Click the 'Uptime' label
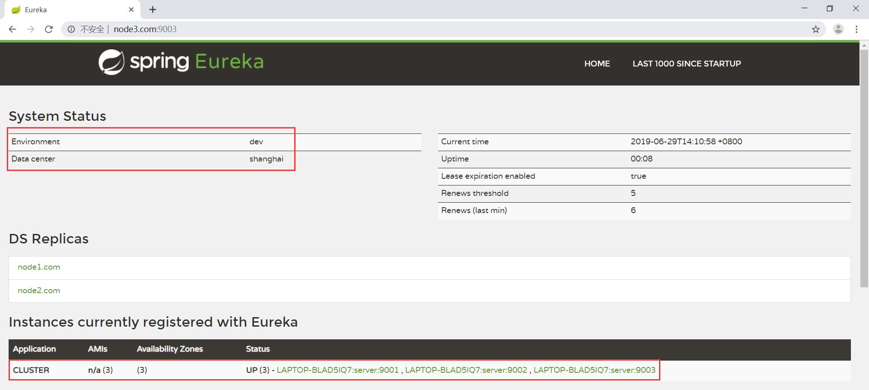Viewport: 869px width, 390px height. 455,159
